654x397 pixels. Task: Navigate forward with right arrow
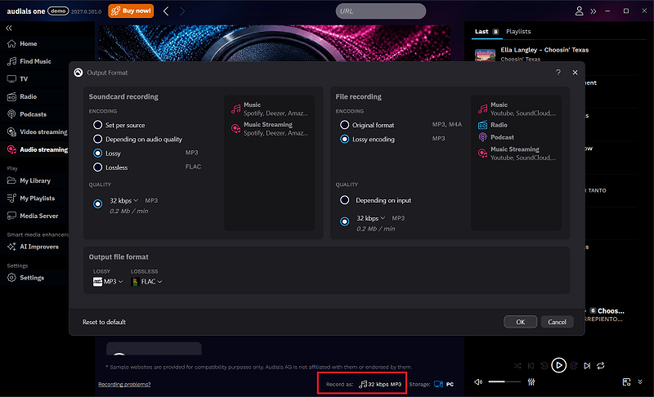click(x=181, y=11)
